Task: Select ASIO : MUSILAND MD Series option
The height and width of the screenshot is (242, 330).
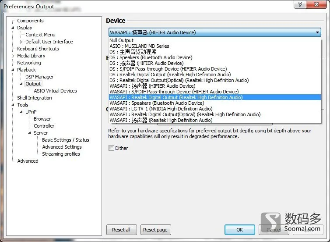Action: tap(215, 46)
